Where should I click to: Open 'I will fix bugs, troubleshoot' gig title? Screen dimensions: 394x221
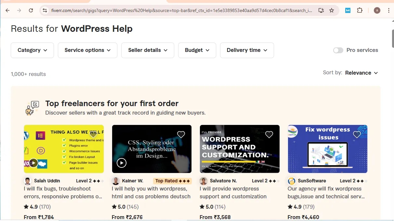click(x=63, y=192)
